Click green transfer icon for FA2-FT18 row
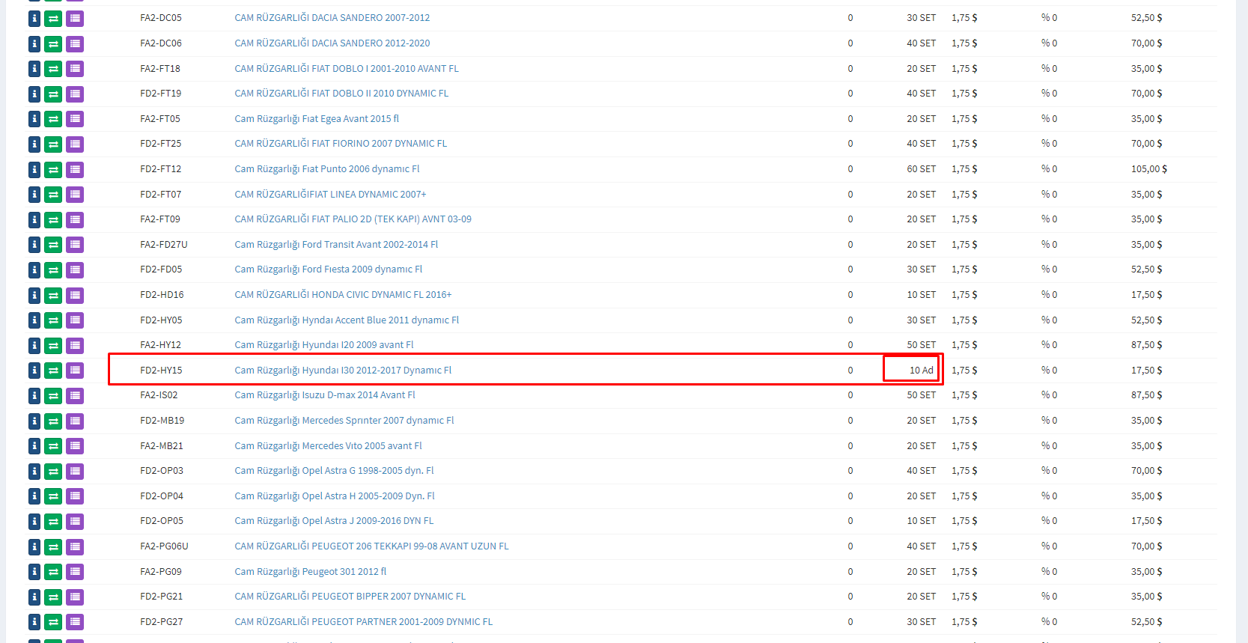Viewport: 1248px width, 643px height. (x=53, y=69)
